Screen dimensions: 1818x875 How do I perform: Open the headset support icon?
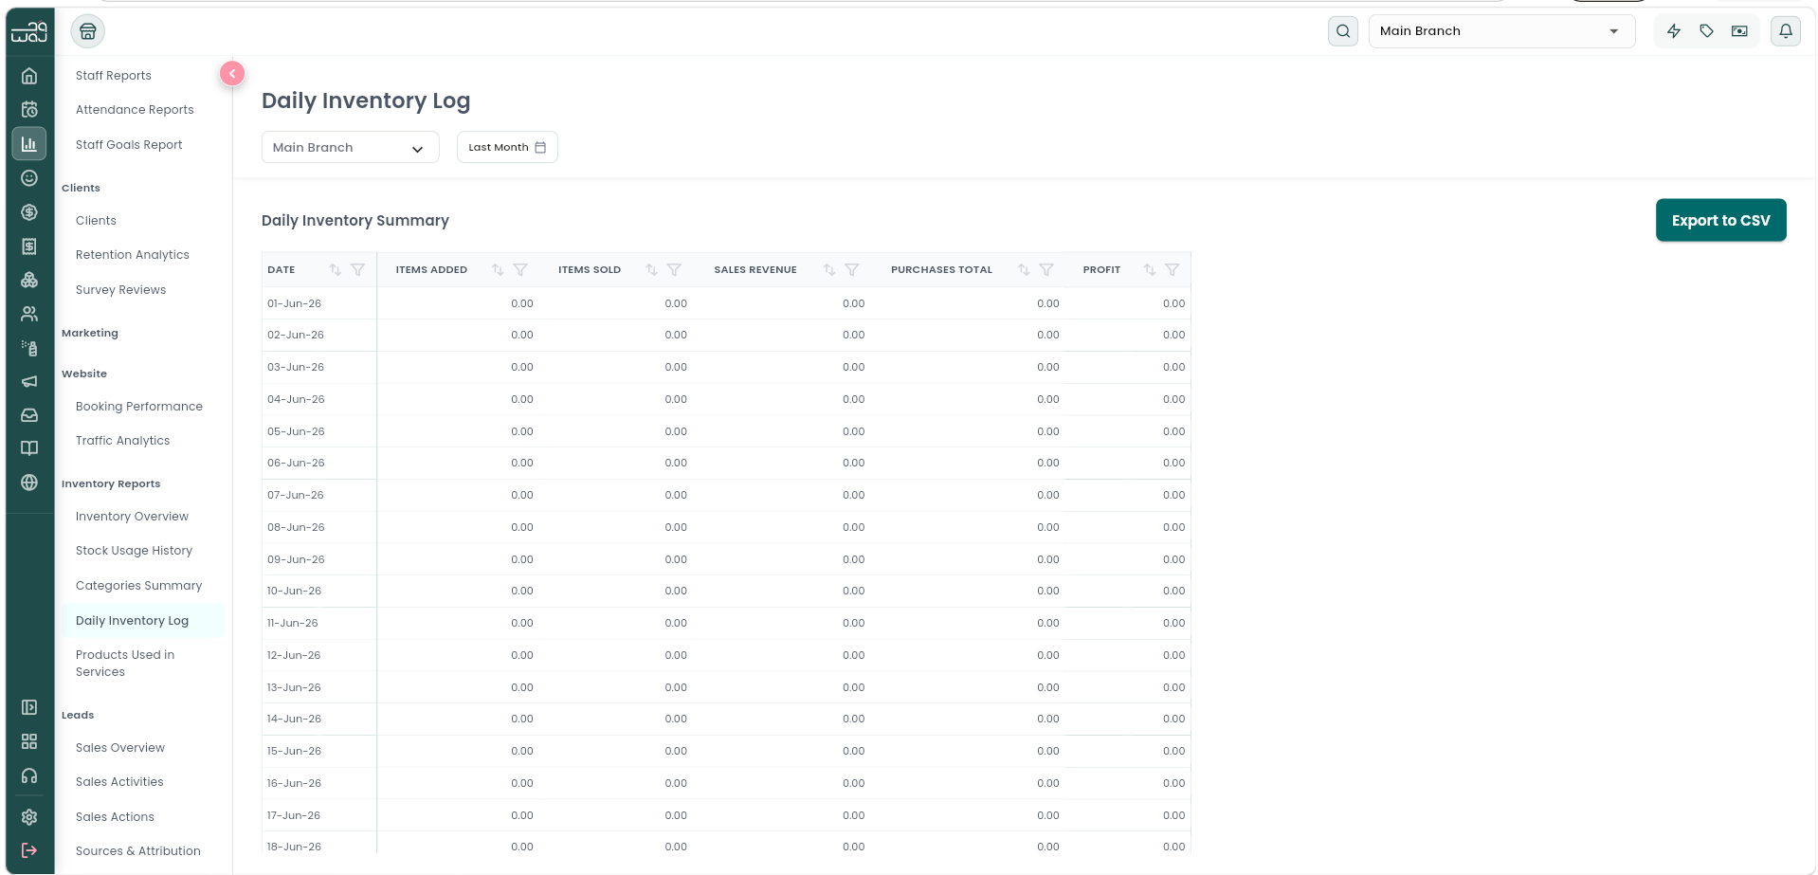click(29, 775)
